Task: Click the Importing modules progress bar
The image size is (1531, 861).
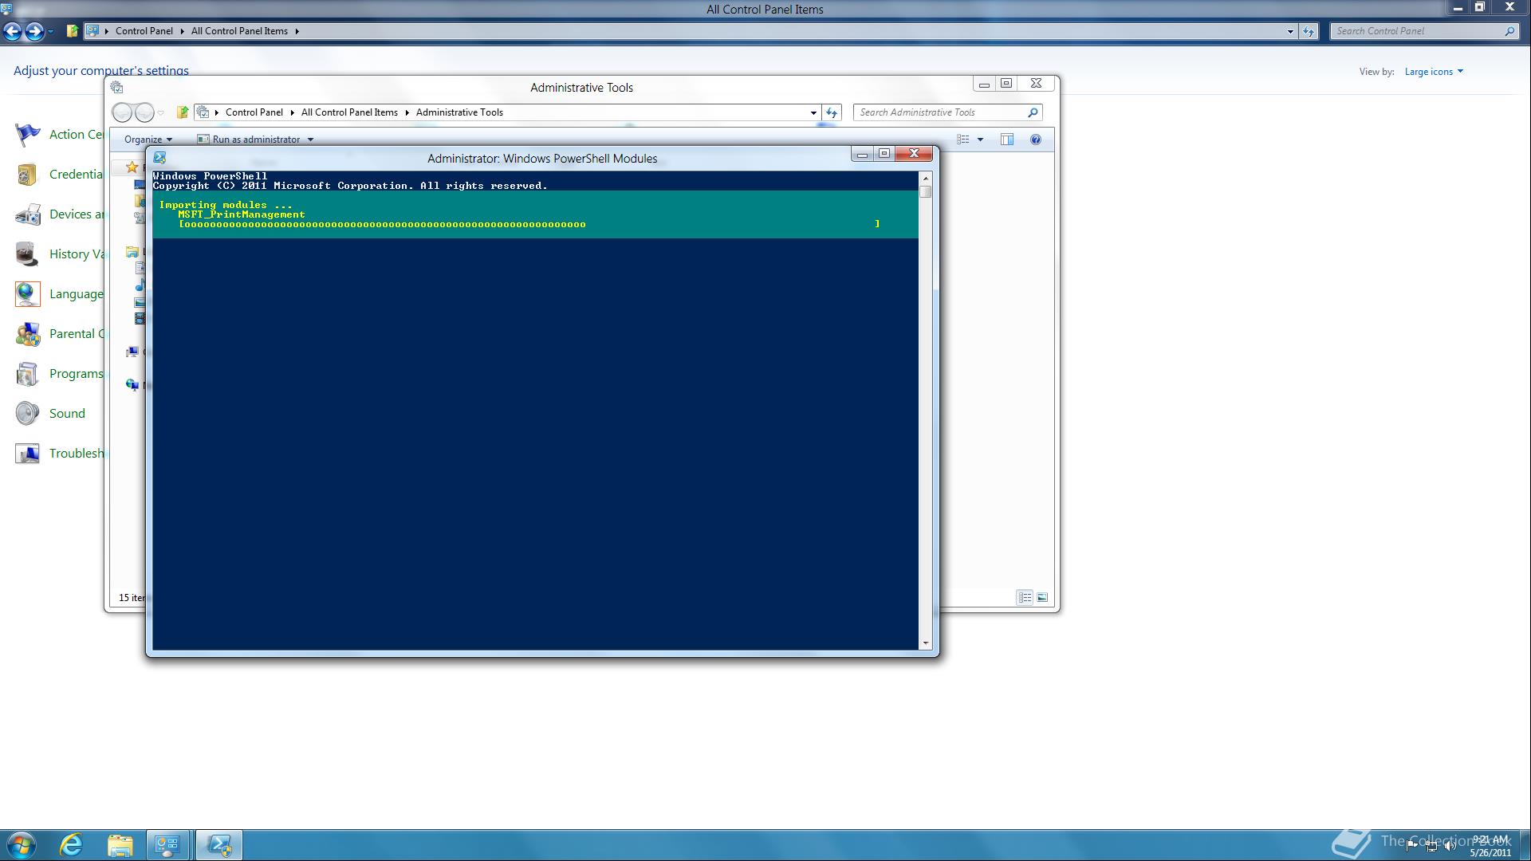Action: [x=529, y=225]
